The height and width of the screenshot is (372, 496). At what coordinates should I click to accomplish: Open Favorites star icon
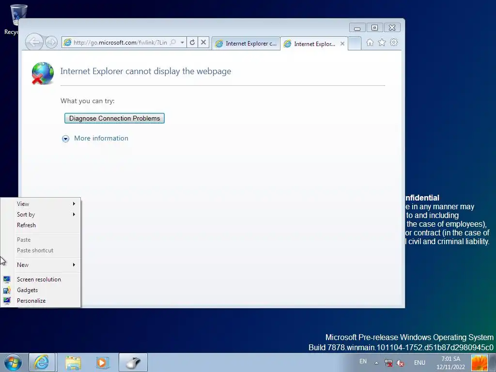[x=382, y=43]
